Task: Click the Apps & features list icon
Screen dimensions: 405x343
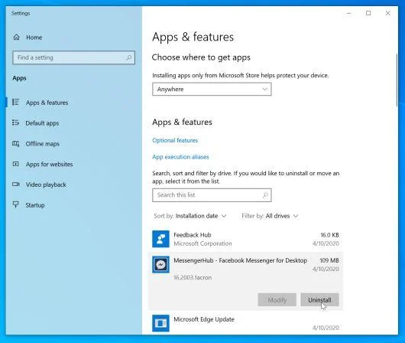Action: pos(16,103)
